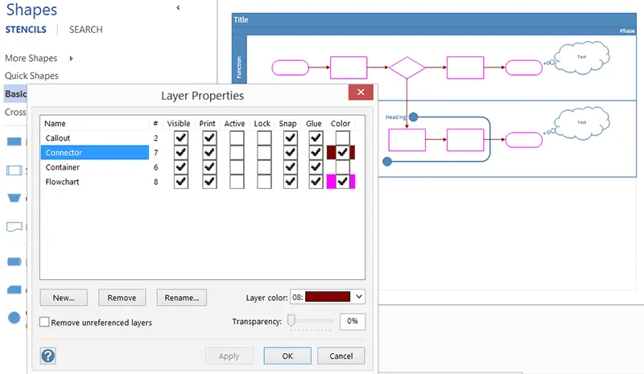Toggle Snap for Callout layer
The width and height of the screenshot is (644, 374).
[291, 138]
